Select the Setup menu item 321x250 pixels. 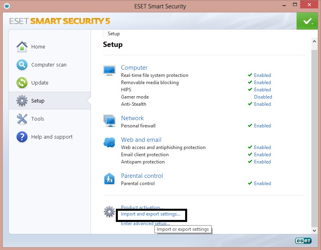coord(50,101)
